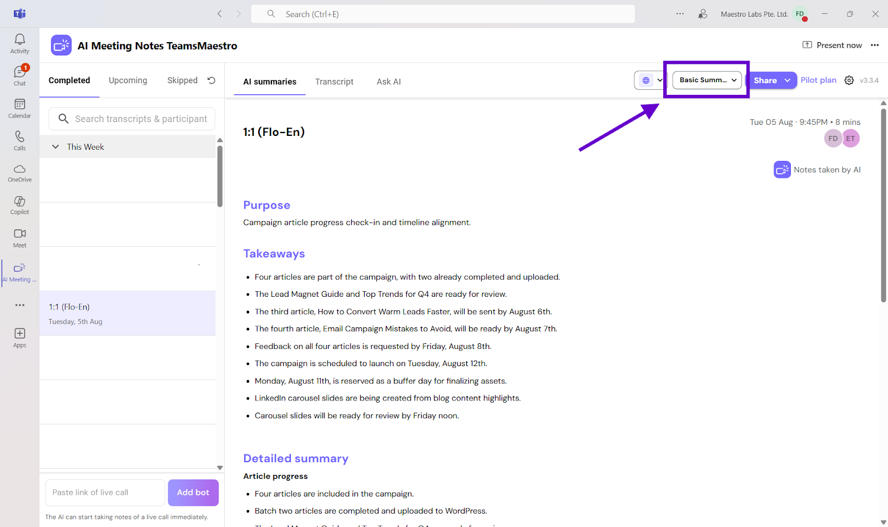Select the AI Meeting app in the sidebar
This screenshot has width=888, height=527.
coord(19,272)
